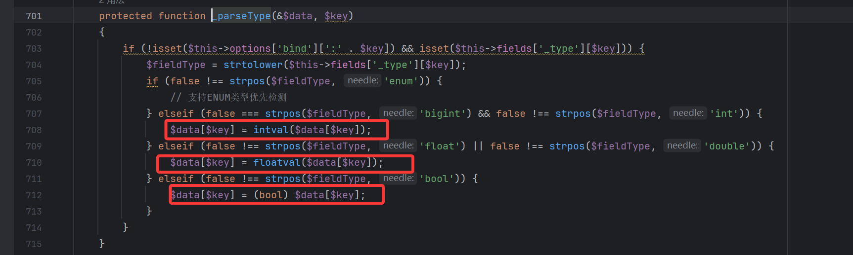This screenshot has width=853, height=255.
Task: Click the intval function call
Action: pos(270,130)
